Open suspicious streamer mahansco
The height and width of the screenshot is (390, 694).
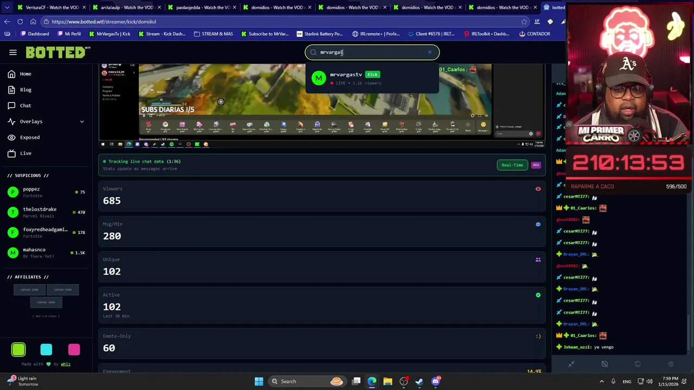tap(46, 252)
